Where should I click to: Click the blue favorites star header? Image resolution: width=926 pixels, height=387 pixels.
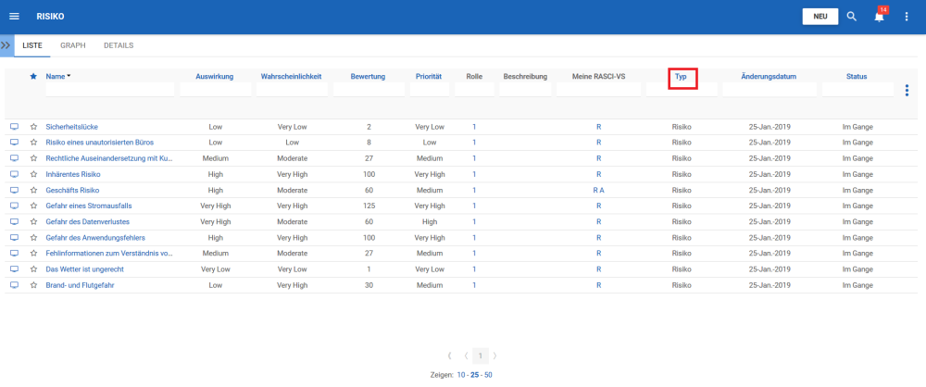point(33,76)
